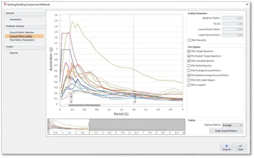
Task: Click the overview range handle at period 3
Action: tap(89, 125)
